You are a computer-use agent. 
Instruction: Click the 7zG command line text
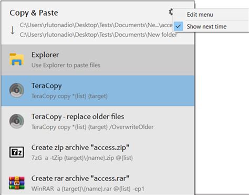[82, 158]
